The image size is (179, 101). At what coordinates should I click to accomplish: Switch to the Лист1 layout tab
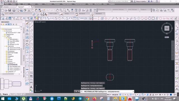point(13,94)
